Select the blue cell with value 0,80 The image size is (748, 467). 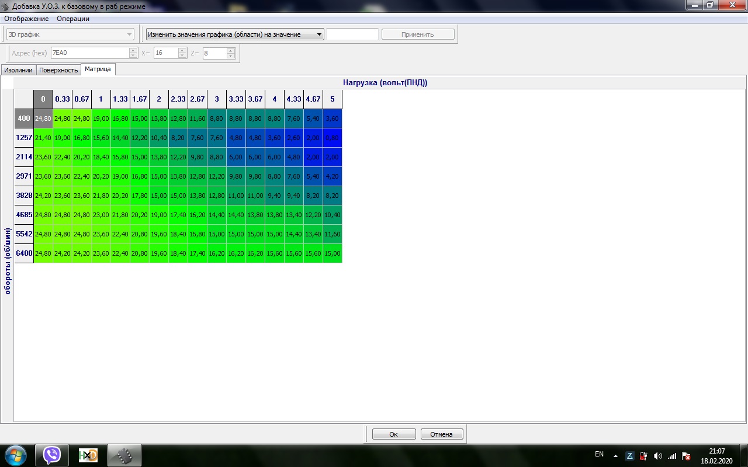click(x=333, y=138)
